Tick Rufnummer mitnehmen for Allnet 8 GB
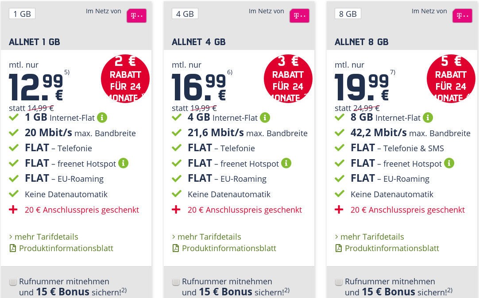The height and width of the screenshot is (298, 479). point(339,281)
